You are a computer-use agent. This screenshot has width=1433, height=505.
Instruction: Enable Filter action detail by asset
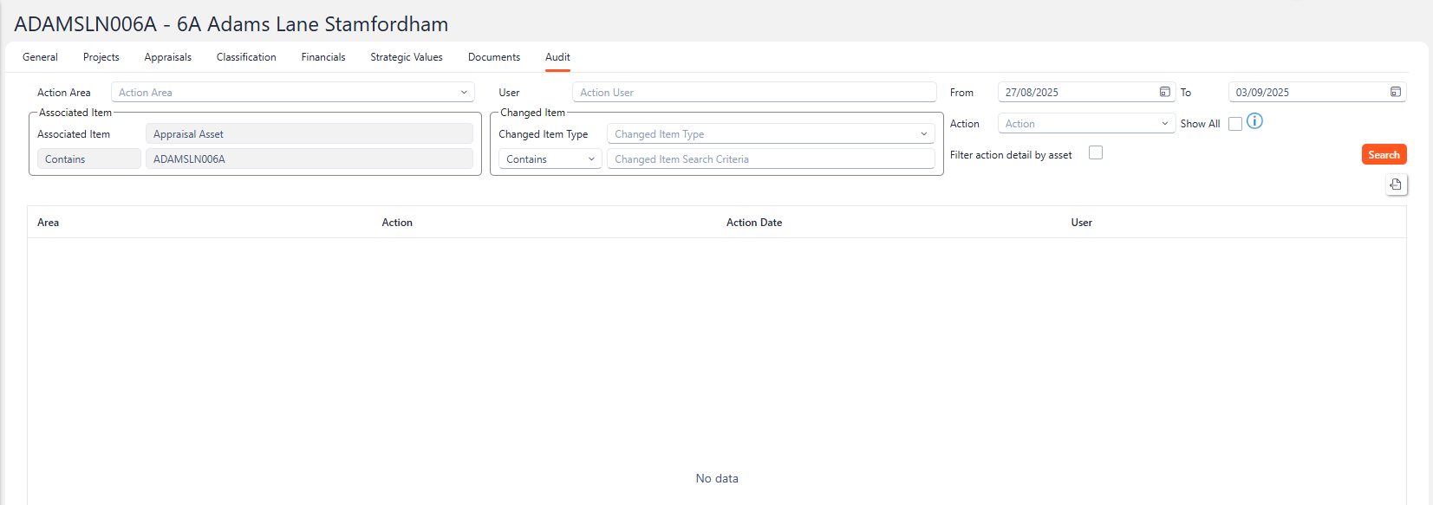(x=1096, y=153)
